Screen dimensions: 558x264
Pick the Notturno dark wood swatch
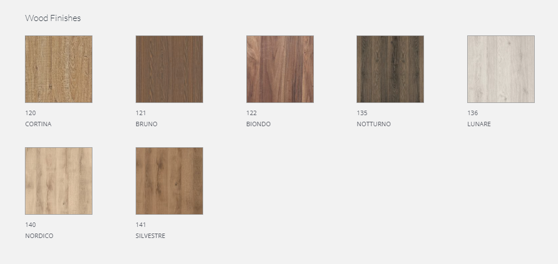click(390, 69)
